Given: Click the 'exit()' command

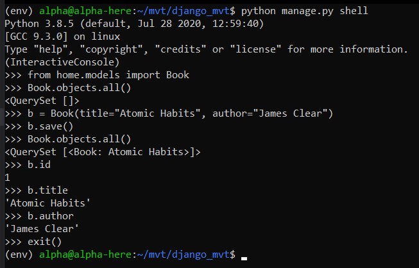Looking at the screenshot, I should click(x=45, y=242).
